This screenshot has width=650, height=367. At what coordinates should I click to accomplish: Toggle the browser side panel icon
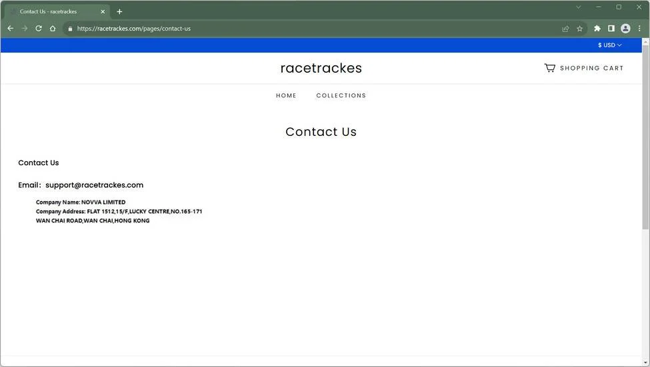click(611, 29)
